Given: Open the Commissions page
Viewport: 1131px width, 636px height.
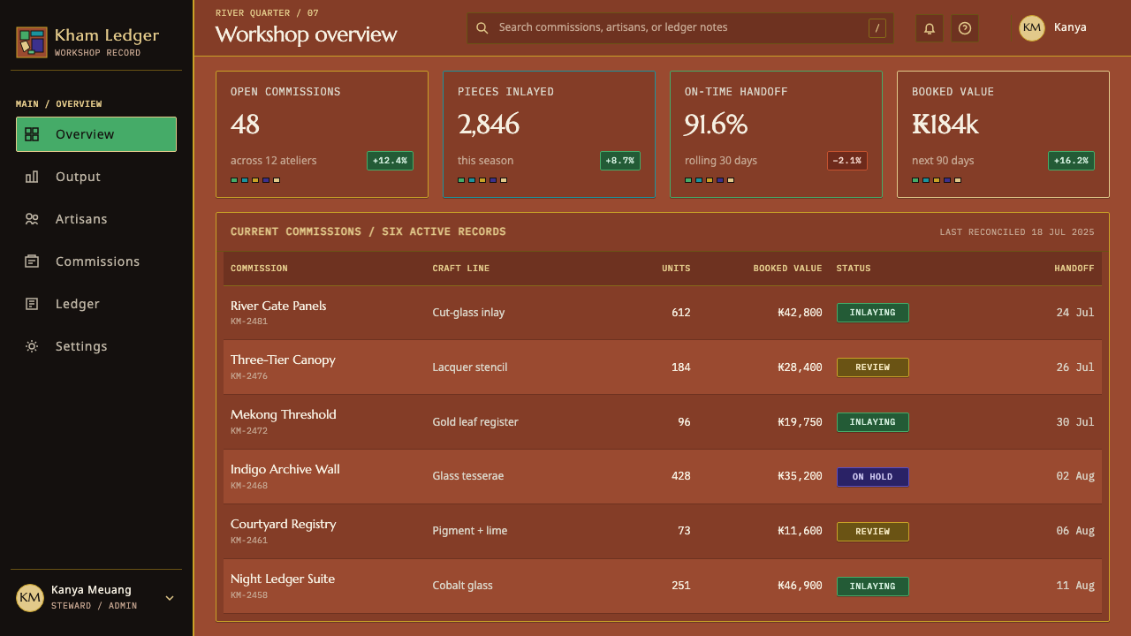Looking at the screenshot, I should click(96, 261).
